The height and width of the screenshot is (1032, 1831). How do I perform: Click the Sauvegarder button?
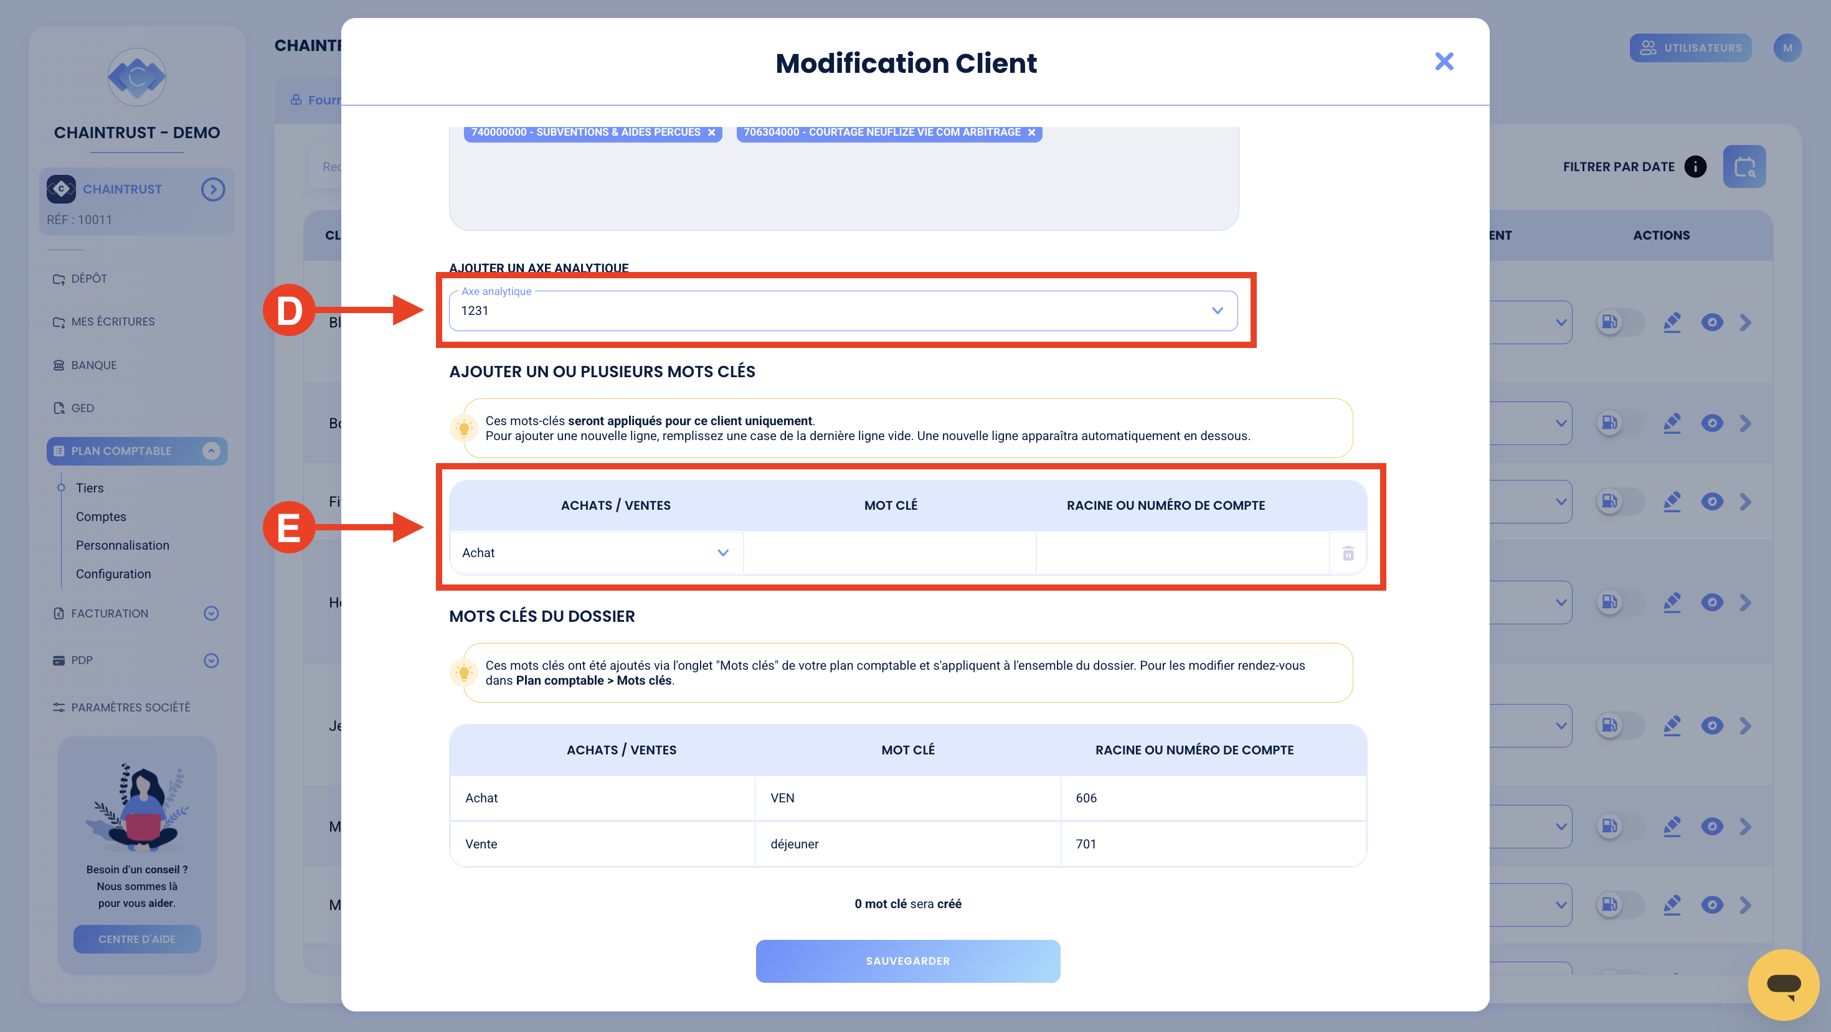pos(907,961)
